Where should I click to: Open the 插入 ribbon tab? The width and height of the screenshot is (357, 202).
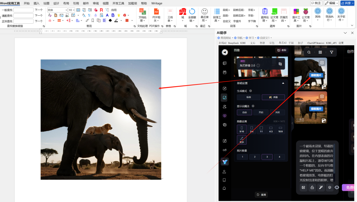37,3
